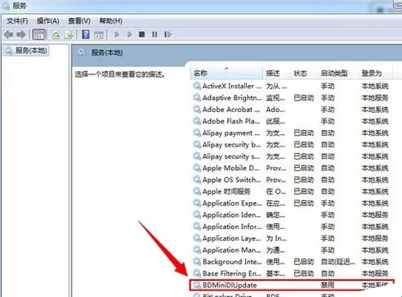The image size is (402, 297).
Task: Select the Apple 时间服务 service name
Action: 226,191
